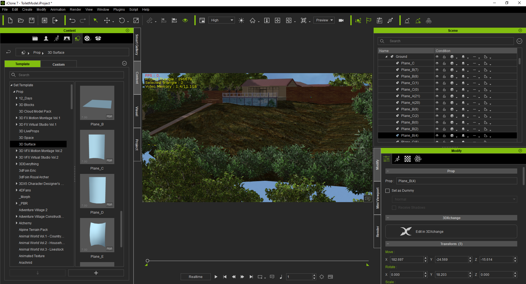Click the Redo arrow icon
Viewport: 526px width, 284px height.
tap(83, 21)
